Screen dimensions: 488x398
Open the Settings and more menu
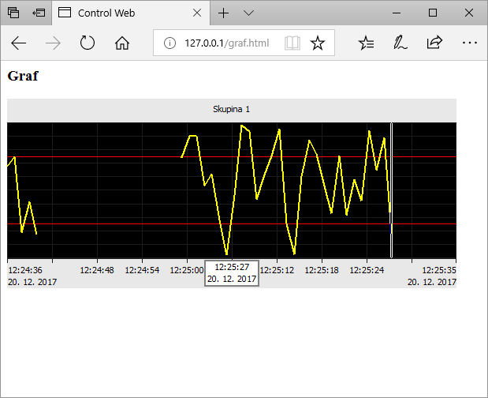470,43
